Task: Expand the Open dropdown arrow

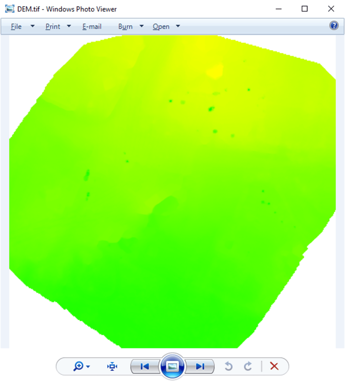Action: click(x=178, y=26)
